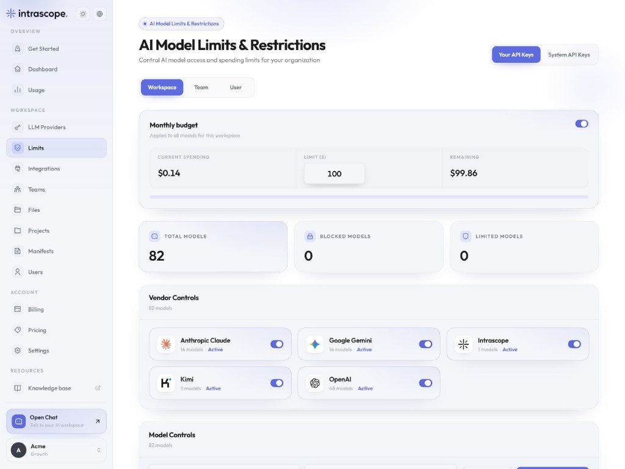This screenshot has width=625, height=469.
Task: Click the Get Started rocket icon
Action: 18,49
